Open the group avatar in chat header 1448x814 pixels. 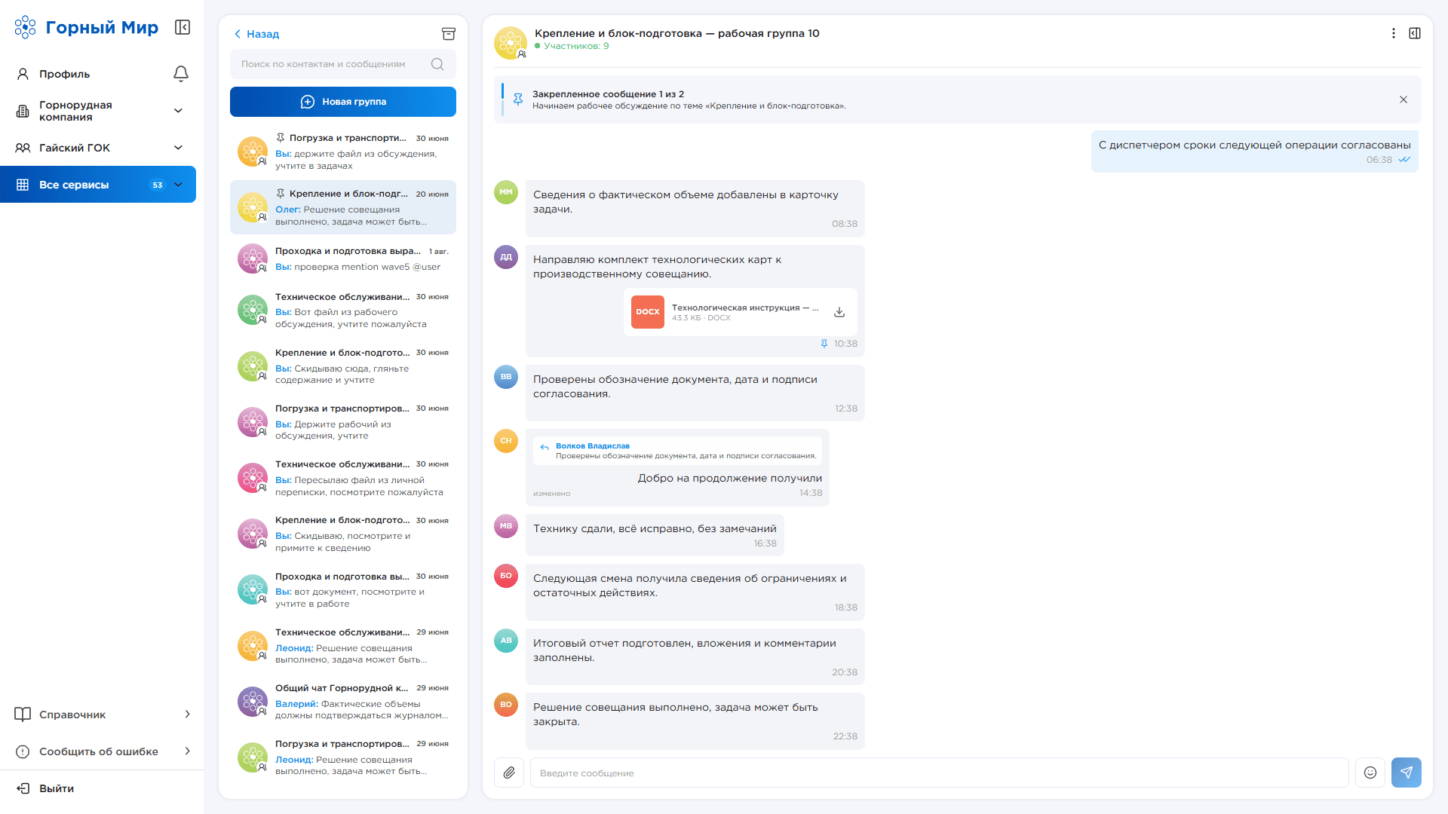point(511,43)
